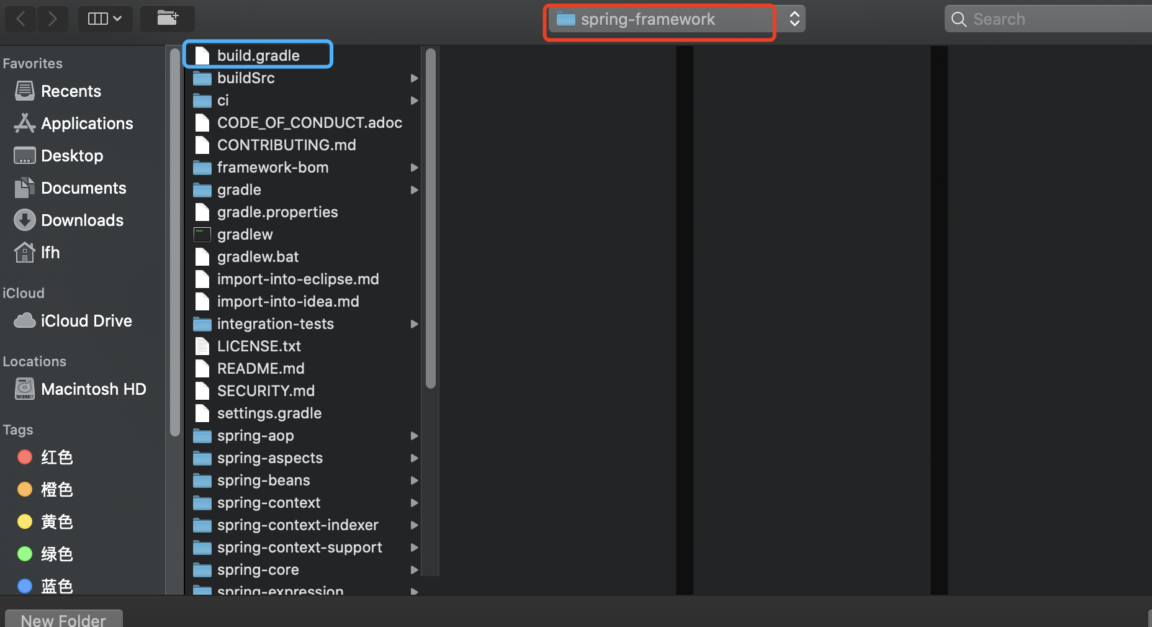Expand the spring-context folder arrow

coord(414,503)
